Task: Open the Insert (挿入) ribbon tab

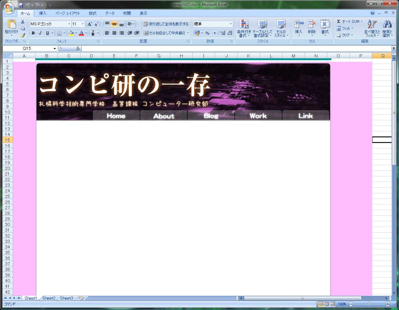Action: pyautogui.click(x=43, y=13)
